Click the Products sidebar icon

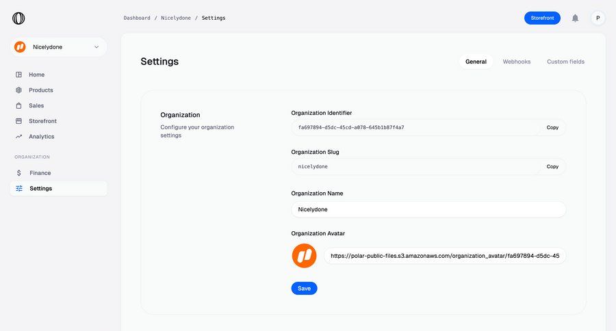click(19, 90)
